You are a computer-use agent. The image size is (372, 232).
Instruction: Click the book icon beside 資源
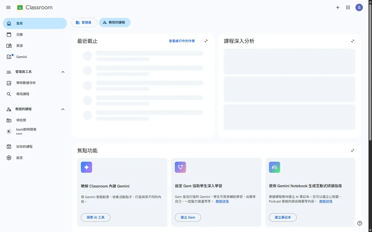[x=9, y=46]
